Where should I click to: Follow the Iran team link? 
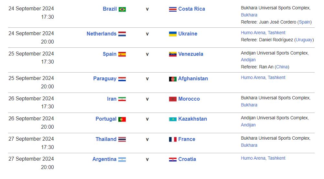point(112,99)
